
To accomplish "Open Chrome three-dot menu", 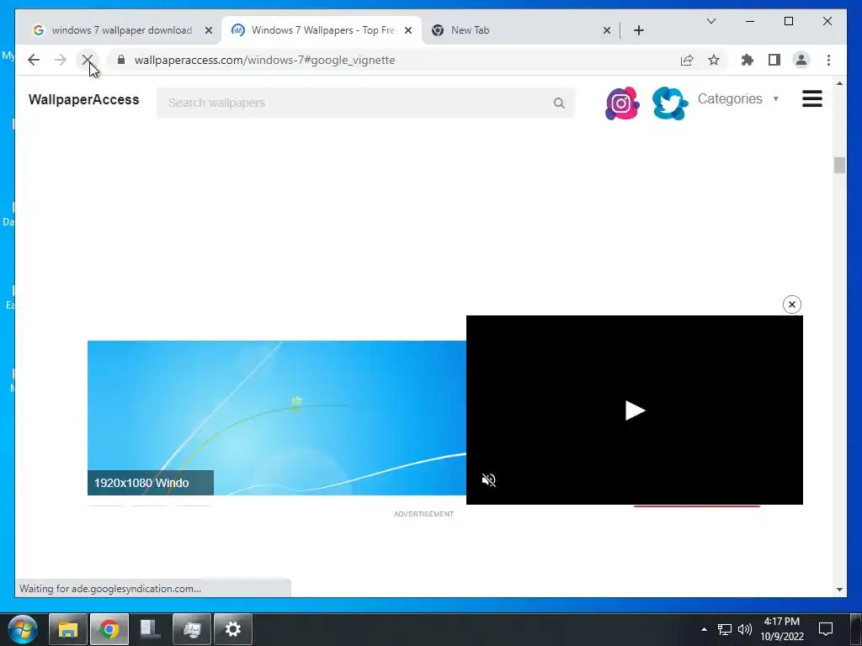I will pyautogui.click(x=828, y=60).
